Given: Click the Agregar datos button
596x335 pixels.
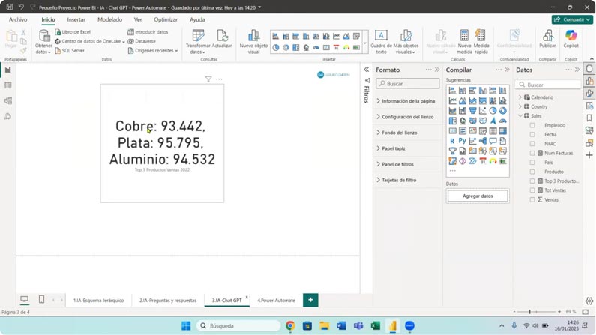Looking at the screenshot, I should (x=477, y=196).
